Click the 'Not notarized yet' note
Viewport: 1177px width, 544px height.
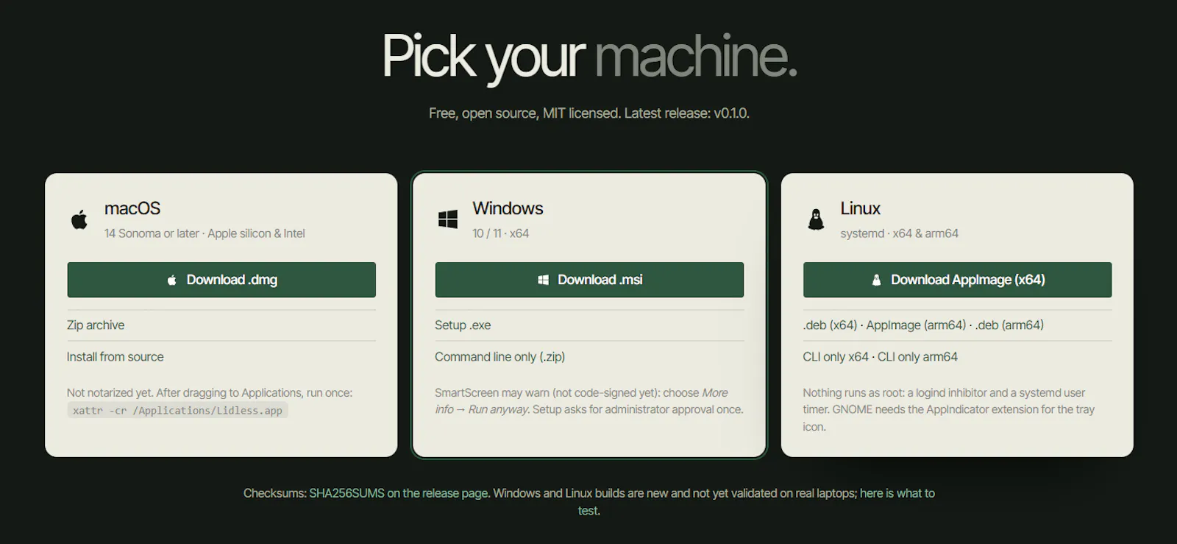210,393
